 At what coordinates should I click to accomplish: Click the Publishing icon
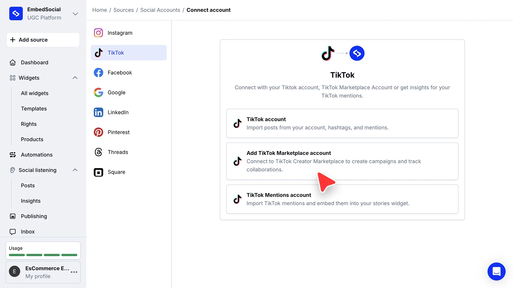point(13,216)
